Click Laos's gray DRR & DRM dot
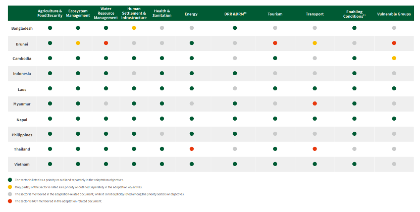 click(x=235, y=88)
